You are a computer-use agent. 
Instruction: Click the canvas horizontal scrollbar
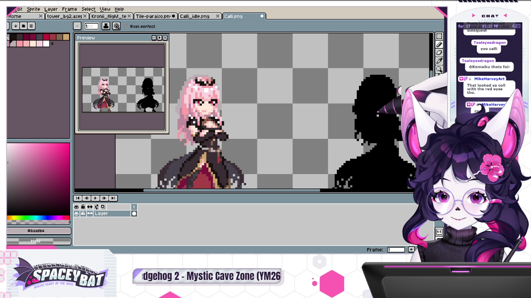pos(232,190)
